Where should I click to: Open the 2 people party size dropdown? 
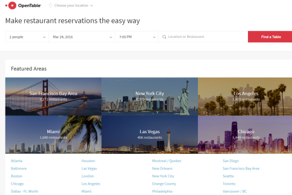(27, 37)
